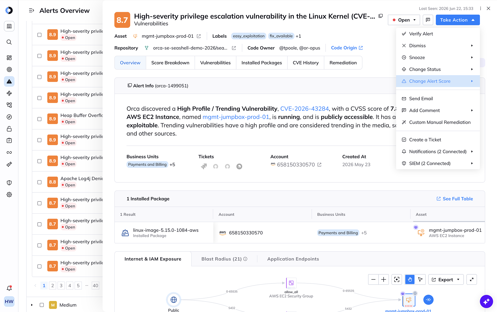Open the AI assistant sparkle button
The width and height of the screenshot is (497, 312).
(x=486, y=301)
